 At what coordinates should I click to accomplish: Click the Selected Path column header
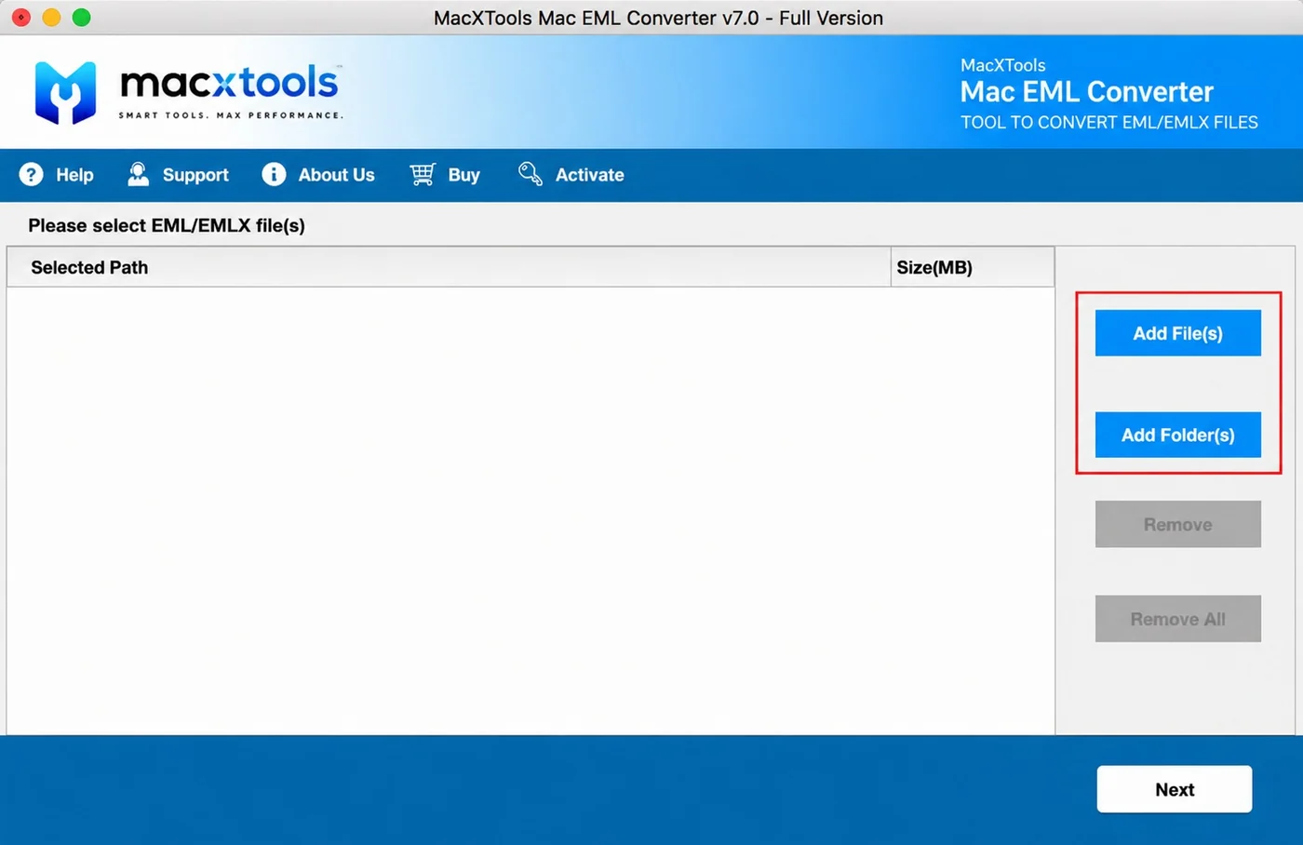449,267
